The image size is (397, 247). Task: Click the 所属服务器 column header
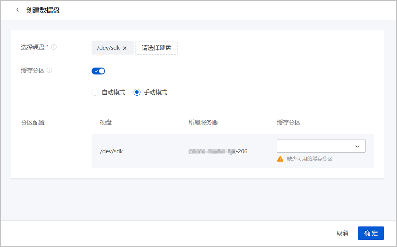coord(203,123)
